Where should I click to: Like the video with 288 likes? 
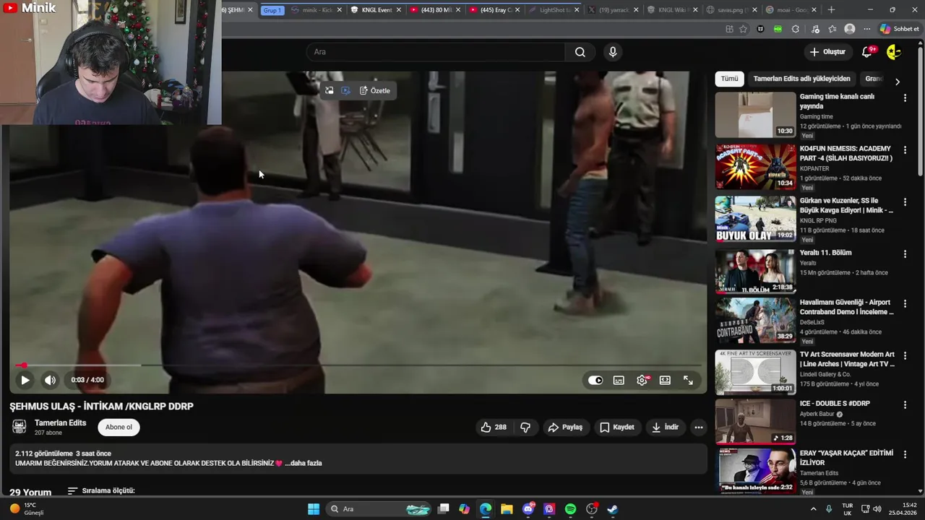pos(494,428)
